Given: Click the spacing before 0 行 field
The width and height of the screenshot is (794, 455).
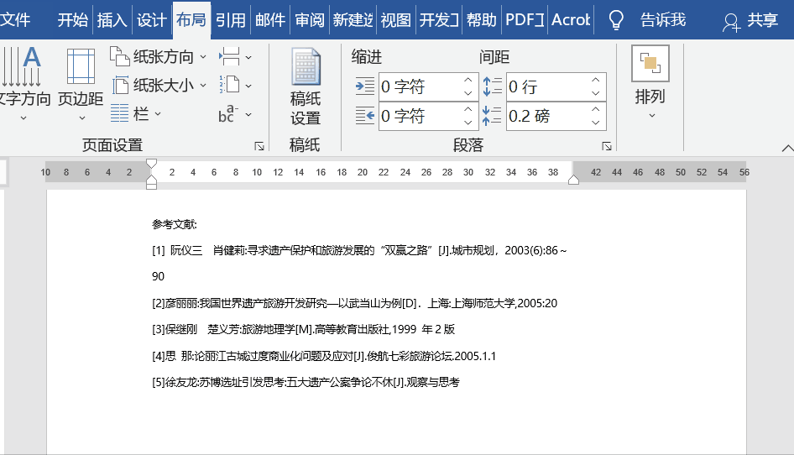Looking at the screenshot, I should coord(547,86).
